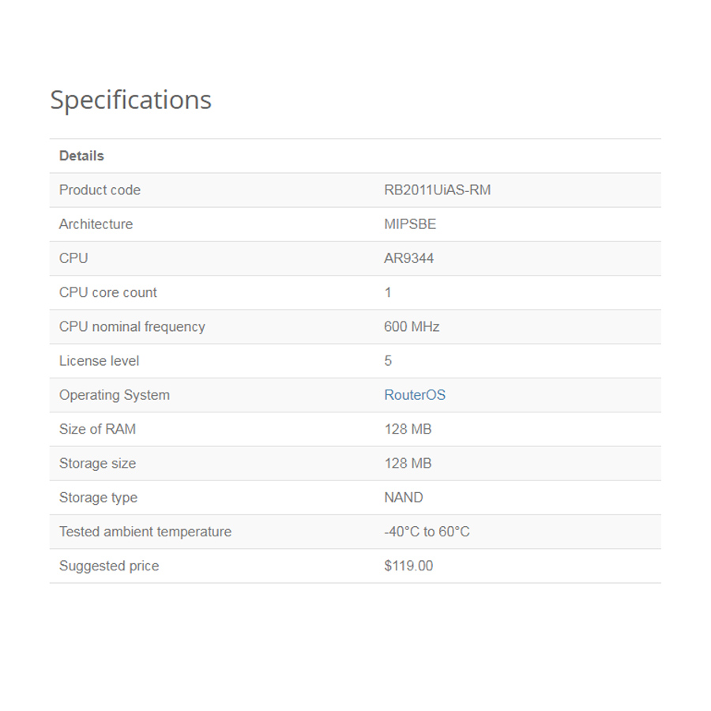Click the License level label

click(x=100, y=361)
